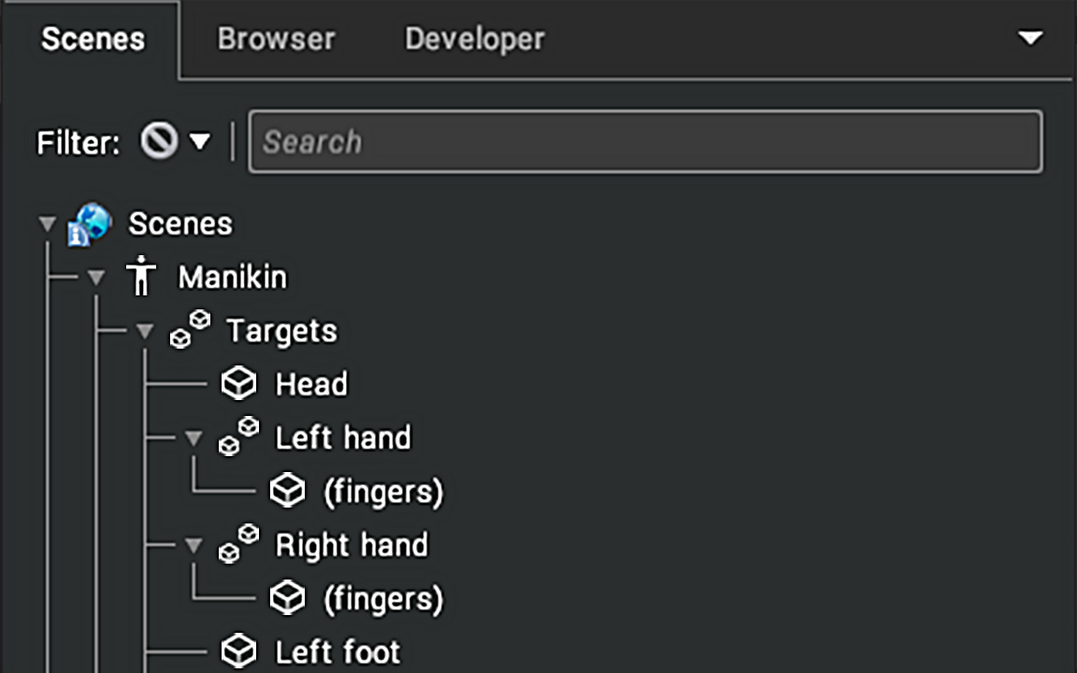Viewport: 1077px width, 673px height.
Task: Open the panel menu arrow at top right
Action: point(1030,37)
